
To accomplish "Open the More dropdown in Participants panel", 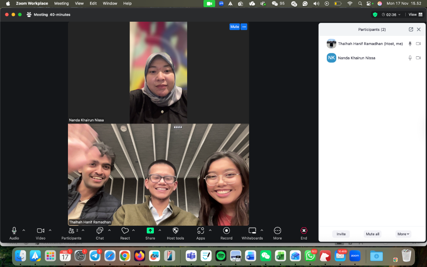I will 403,234.
